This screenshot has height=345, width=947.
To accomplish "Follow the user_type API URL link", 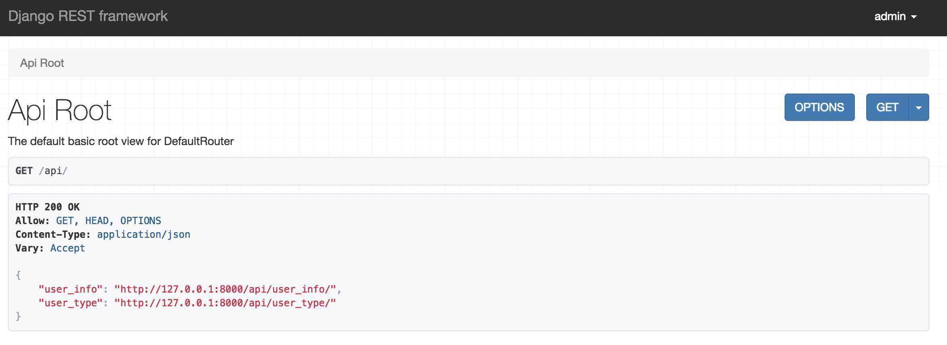I will point(225,303).
